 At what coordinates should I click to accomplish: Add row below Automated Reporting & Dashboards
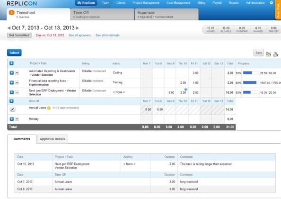(12, 72)
